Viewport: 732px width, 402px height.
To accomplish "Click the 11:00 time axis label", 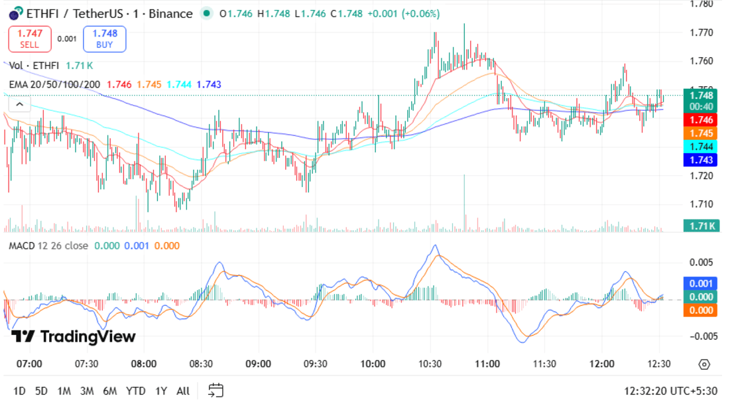I will pos(487,364).
